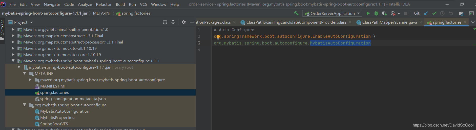Click the Run Anything icon in the toolbar
Image resolution: width=476 pixels, height=130 pixels.
(x=471, y=13)
